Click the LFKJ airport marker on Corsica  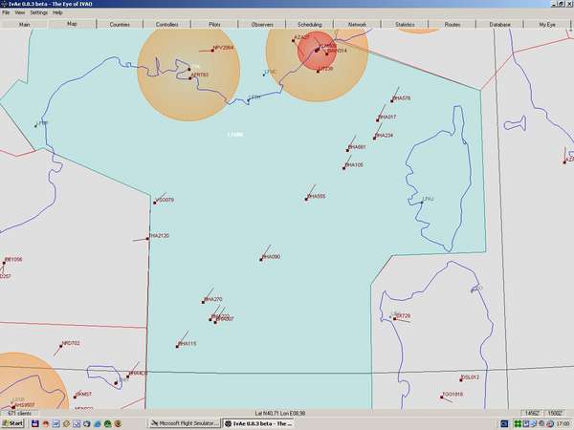tap(422, 203)
